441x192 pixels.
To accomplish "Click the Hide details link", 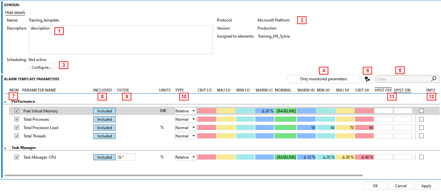I will pos(15,13).
